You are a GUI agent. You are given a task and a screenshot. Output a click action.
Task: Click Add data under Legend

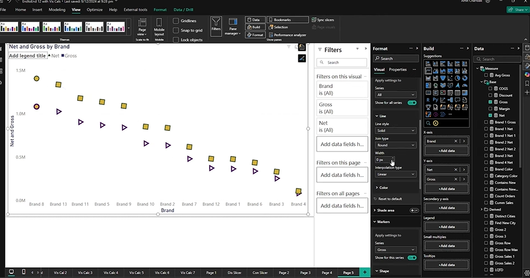(447, 227)
